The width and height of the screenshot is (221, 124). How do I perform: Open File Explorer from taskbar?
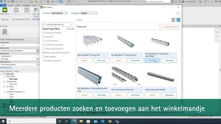pyautogui.click(x=81, y=121)
